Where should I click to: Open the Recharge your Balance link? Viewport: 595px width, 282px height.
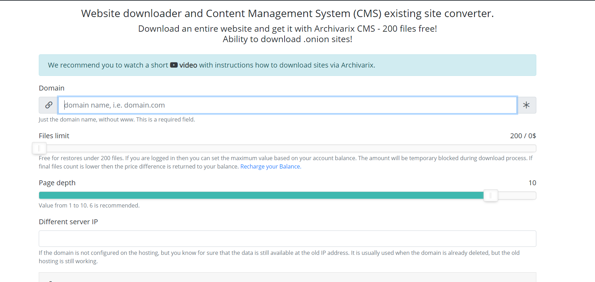coord(270,166)
